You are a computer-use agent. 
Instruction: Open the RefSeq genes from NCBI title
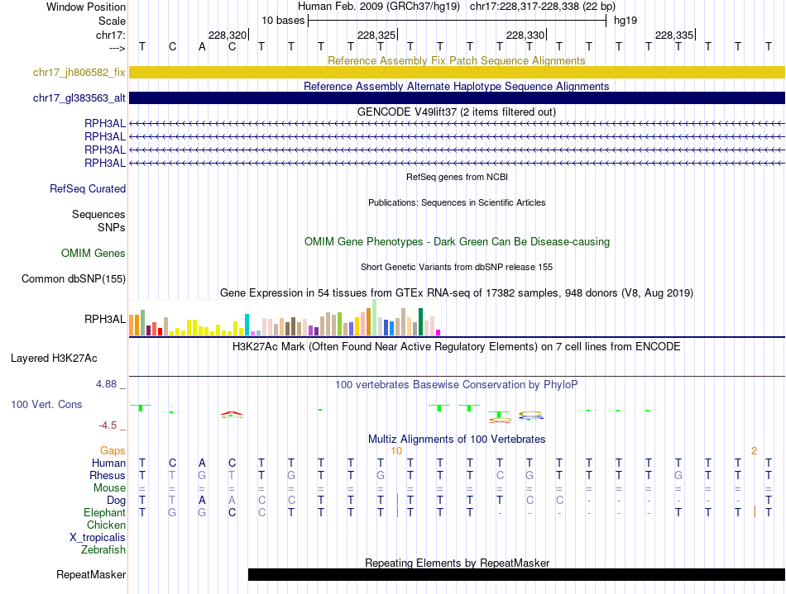(x=457, y=177)
